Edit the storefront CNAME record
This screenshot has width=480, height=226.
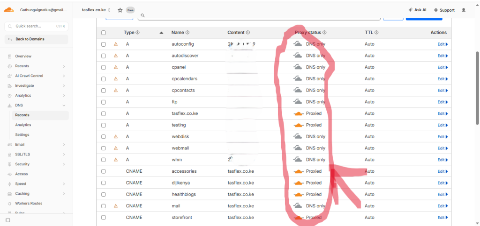[x=442, y=218]
